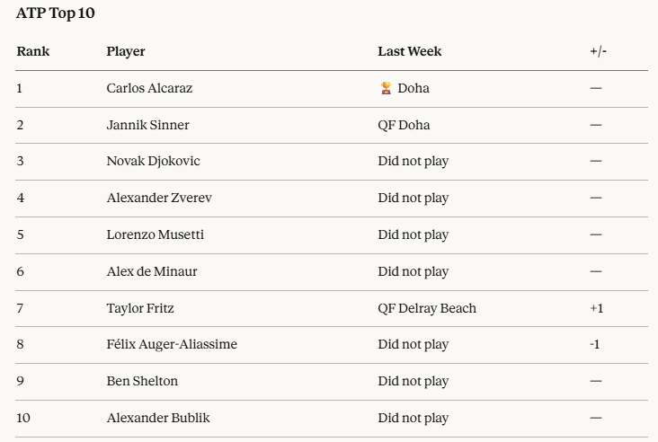Click Alexander Bublik's name
The width and height of the screenshot is (658, 442).
click(158, 418)
